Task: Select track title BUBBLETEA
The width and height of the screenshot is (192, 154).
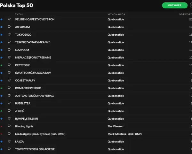Action: coord(23,103)
